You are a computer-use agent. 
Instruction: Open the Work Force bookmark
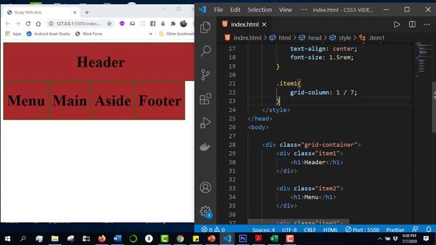[89, 33]
